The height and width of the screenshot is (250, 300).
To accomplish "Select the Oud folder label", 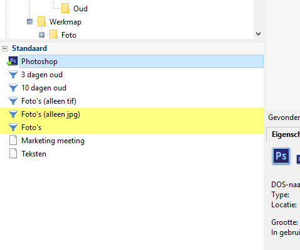I will 80,9.
